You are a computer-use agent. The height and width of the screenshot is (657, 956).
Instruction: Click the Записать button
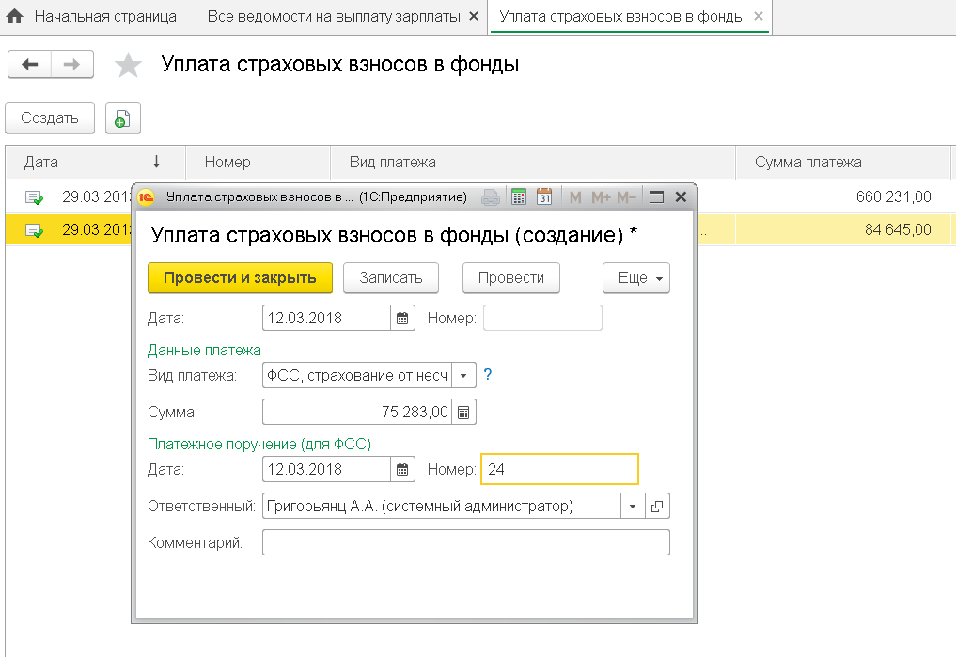tap(391, 278)
